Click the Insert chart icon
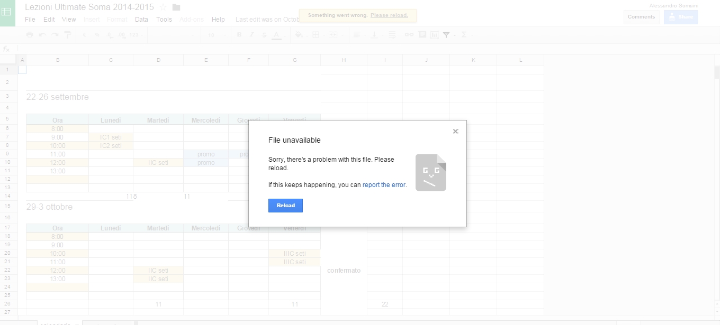The height and width of the screenshot is (325, 721). click(x=435, y=35)
